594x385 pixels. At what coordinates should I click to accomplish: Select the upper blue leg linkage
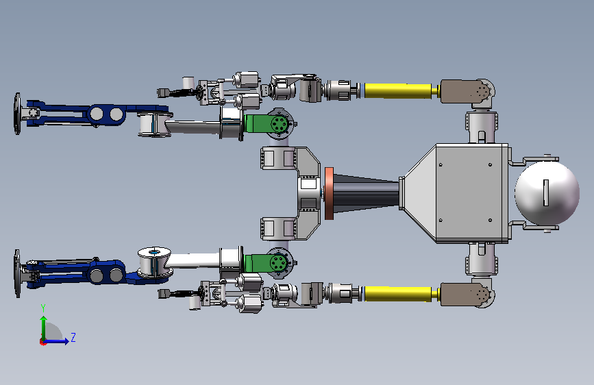(97, 114)
